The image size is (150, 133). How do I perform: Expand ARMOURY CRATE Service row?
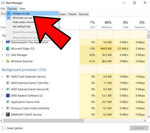point(2,114)
